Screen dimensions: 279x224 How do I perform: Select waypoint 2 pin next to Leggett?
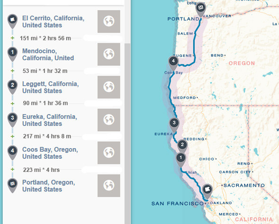12,87
